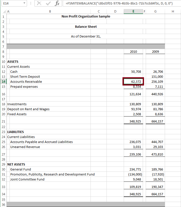Click the Cancel X icon in formula bar
Viewport: 181px width, 207px height.
coord(39,3)
